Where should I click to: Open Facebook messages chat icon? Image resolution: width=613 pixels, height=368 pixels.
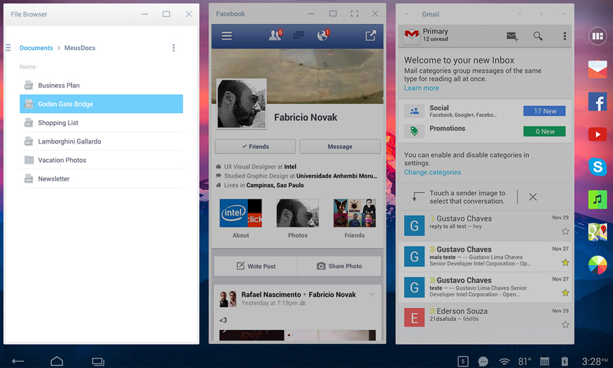[299, 36]
